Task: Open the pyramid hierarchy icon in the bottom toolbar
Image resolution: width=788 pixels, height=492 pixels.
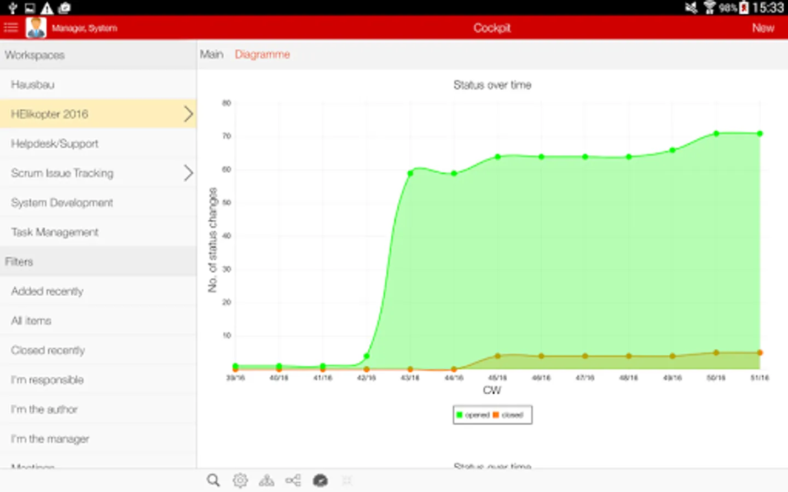Action: coord(266,481)
